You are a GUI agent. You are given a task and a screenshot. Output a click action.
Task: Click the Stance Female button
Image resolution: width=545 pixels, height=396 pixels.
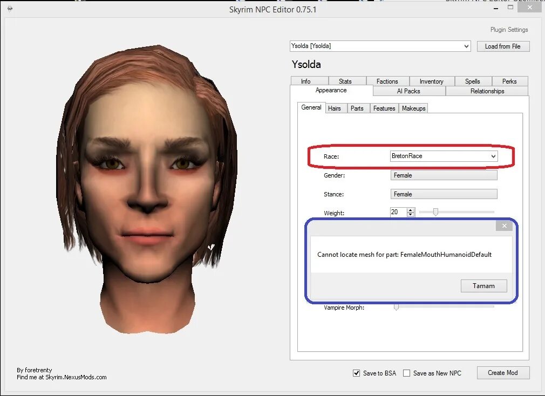tap(444, 194)
